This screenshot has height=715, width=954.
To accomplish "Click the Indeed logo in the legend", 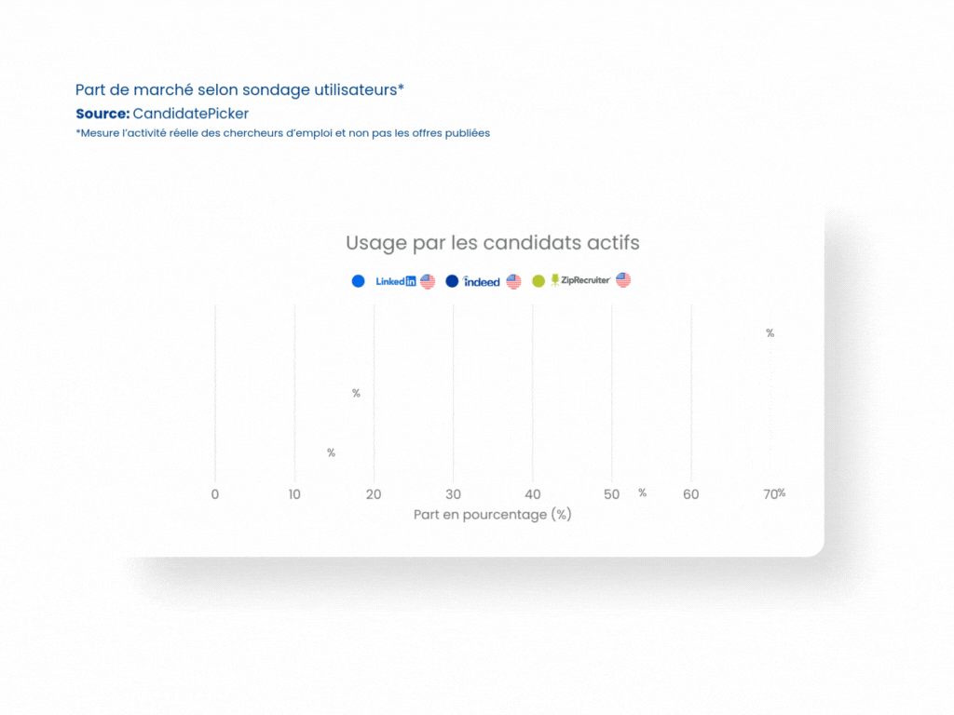I will tap(482, 281).
